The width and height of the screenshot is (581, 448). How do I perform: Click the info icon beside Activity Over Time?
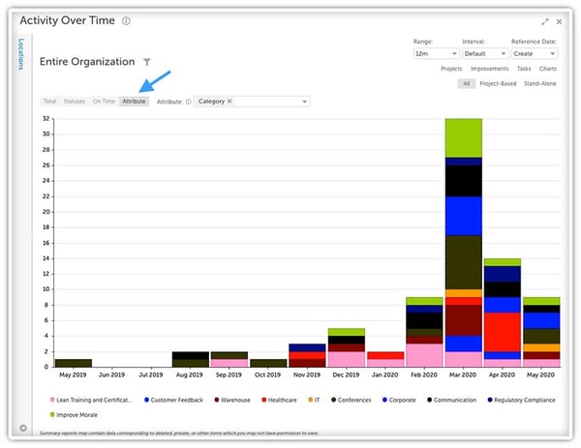[126, 20]
